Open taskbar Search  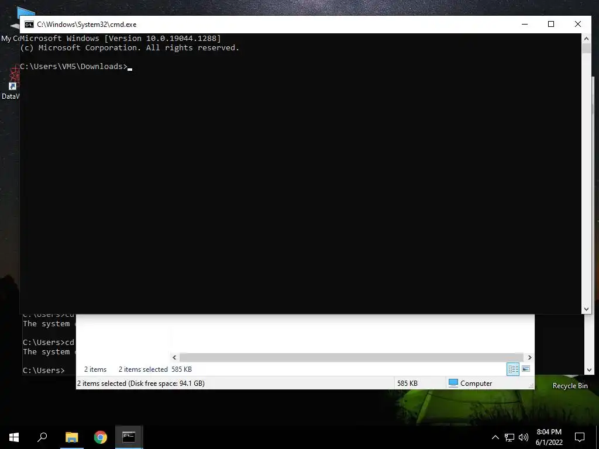pos(42,437)
